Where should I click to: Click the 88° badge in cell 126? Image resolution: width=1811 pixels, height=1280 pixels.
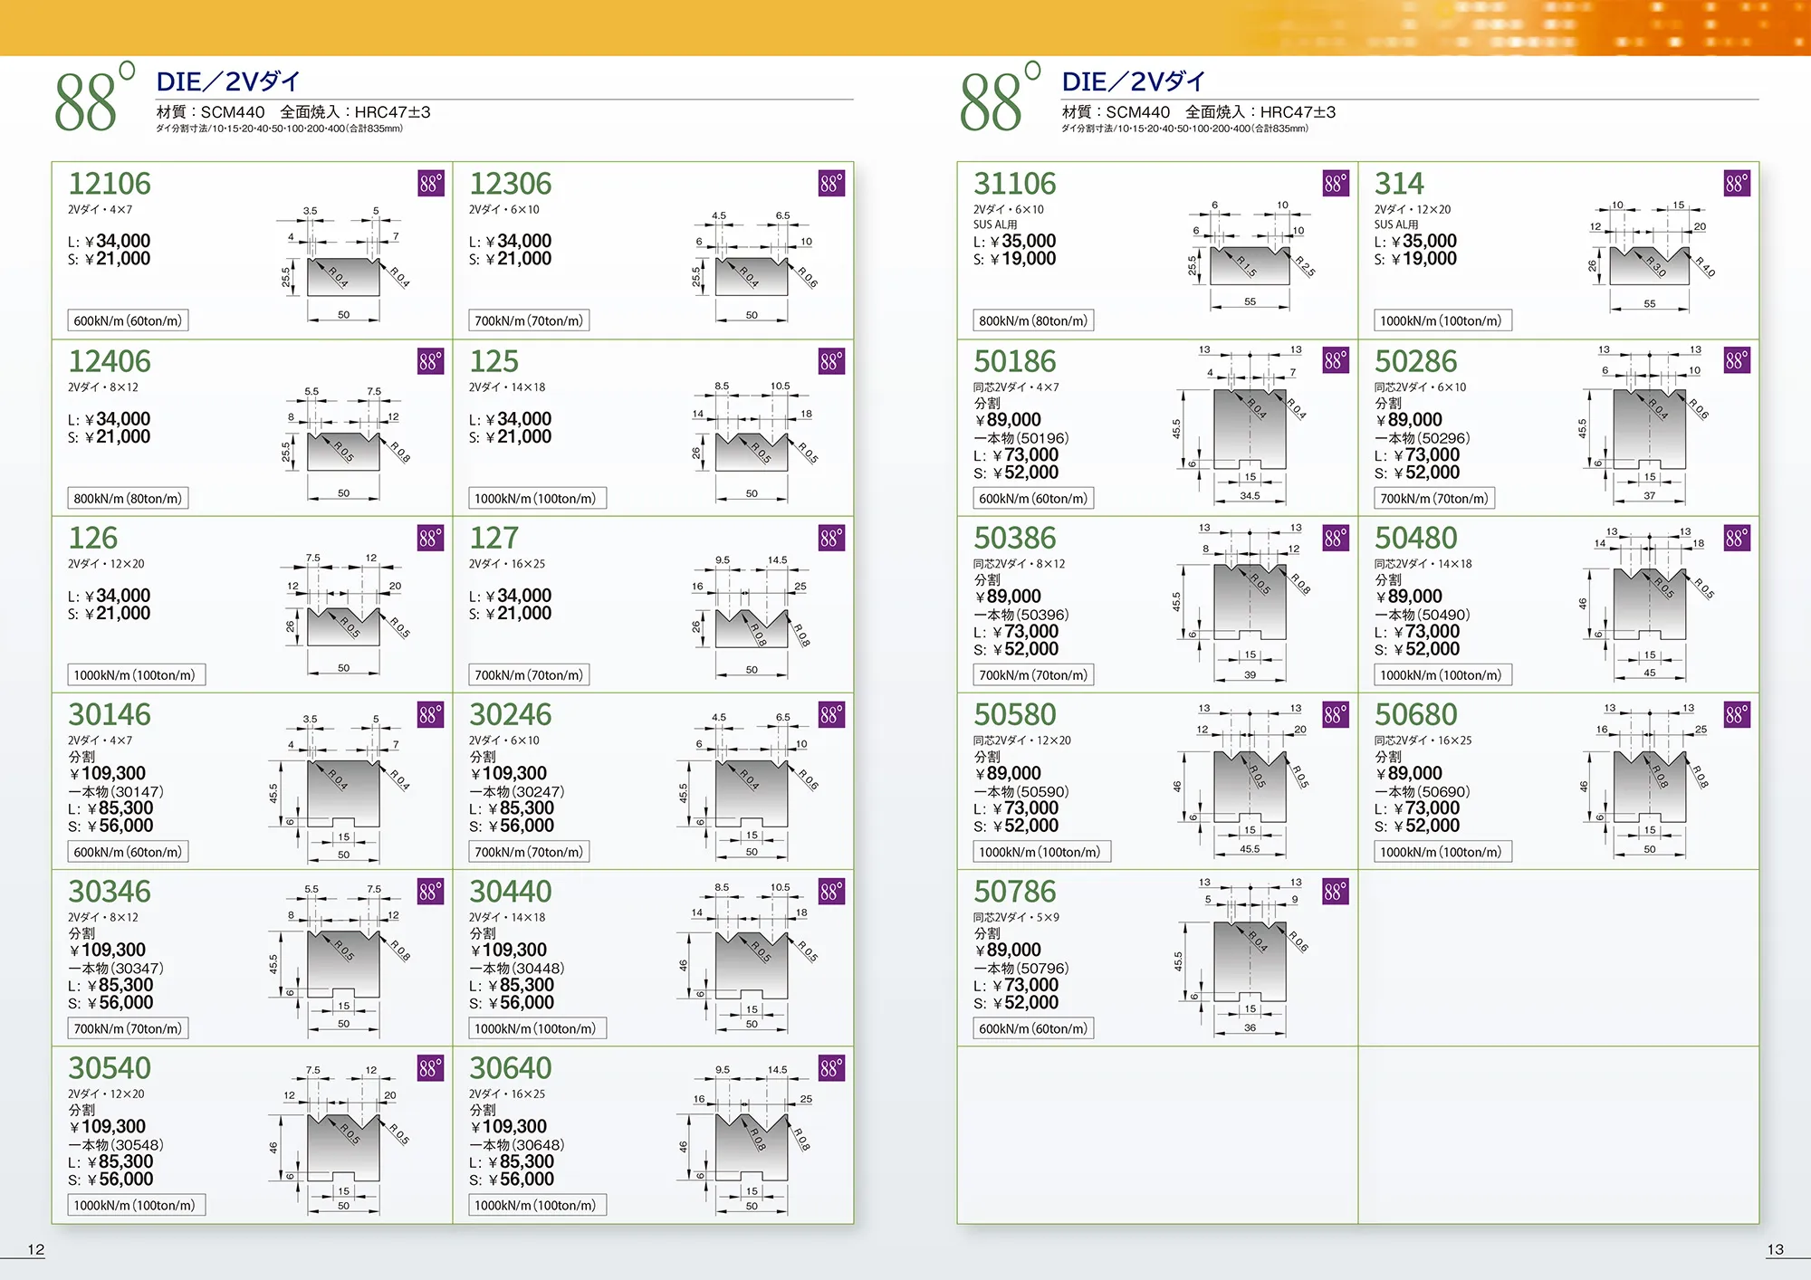point(430,539)
